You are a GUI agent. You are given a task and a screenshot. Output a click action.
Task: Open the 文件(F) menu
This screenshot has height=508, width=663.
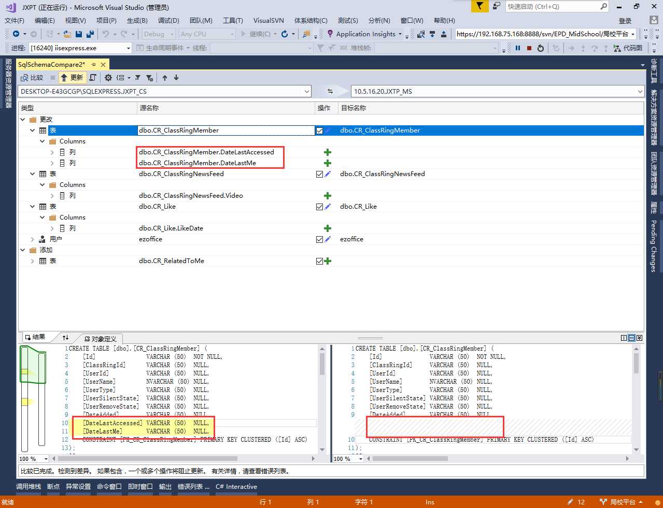pyautogui.click(x=15, y=20)
